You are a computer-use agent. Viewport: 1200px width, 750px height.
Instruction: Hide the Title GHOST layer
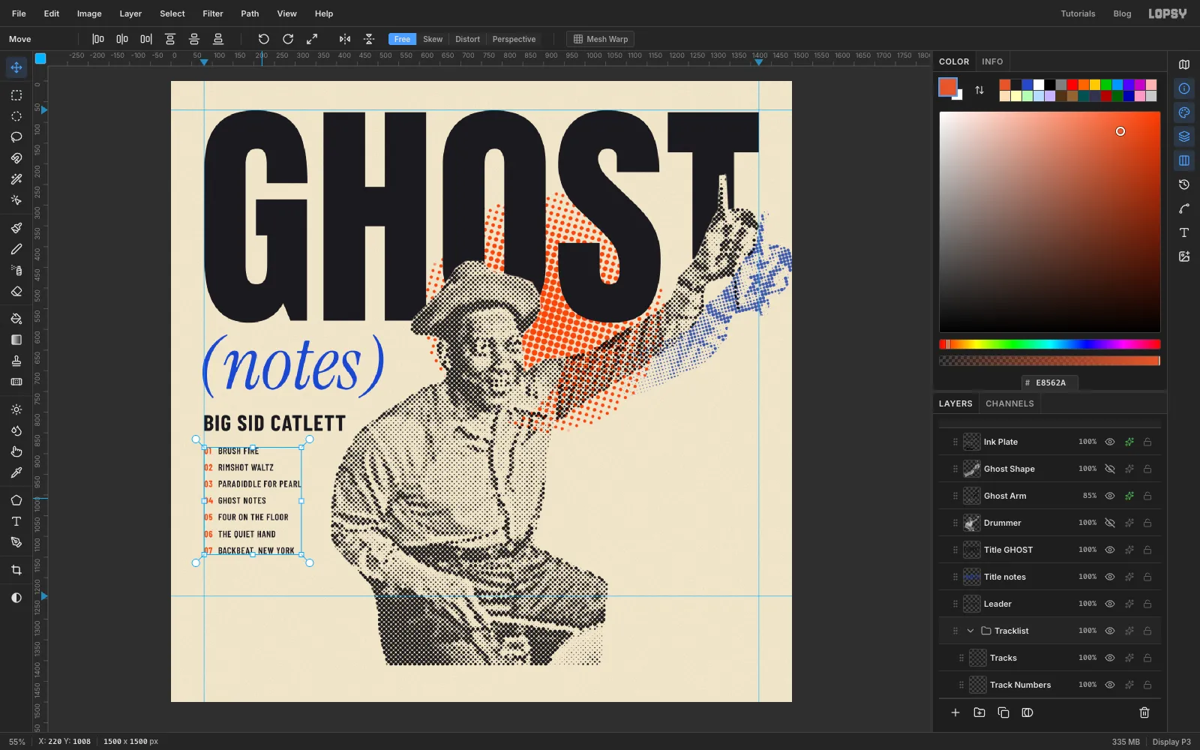coord(1110,550)
